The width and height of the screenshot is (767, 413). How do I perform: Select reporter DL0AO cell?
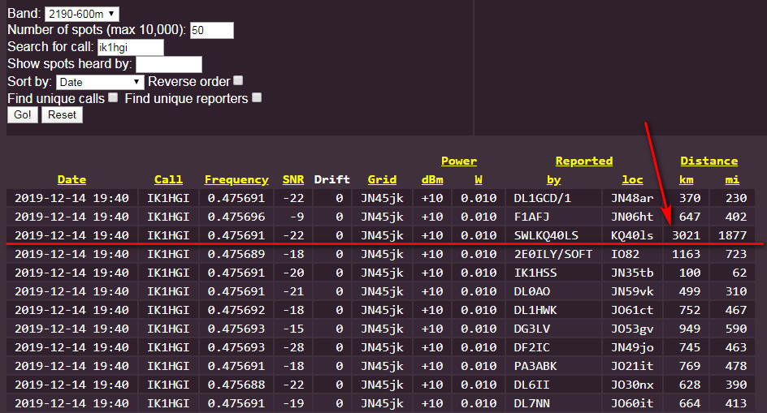click(553, 291)
